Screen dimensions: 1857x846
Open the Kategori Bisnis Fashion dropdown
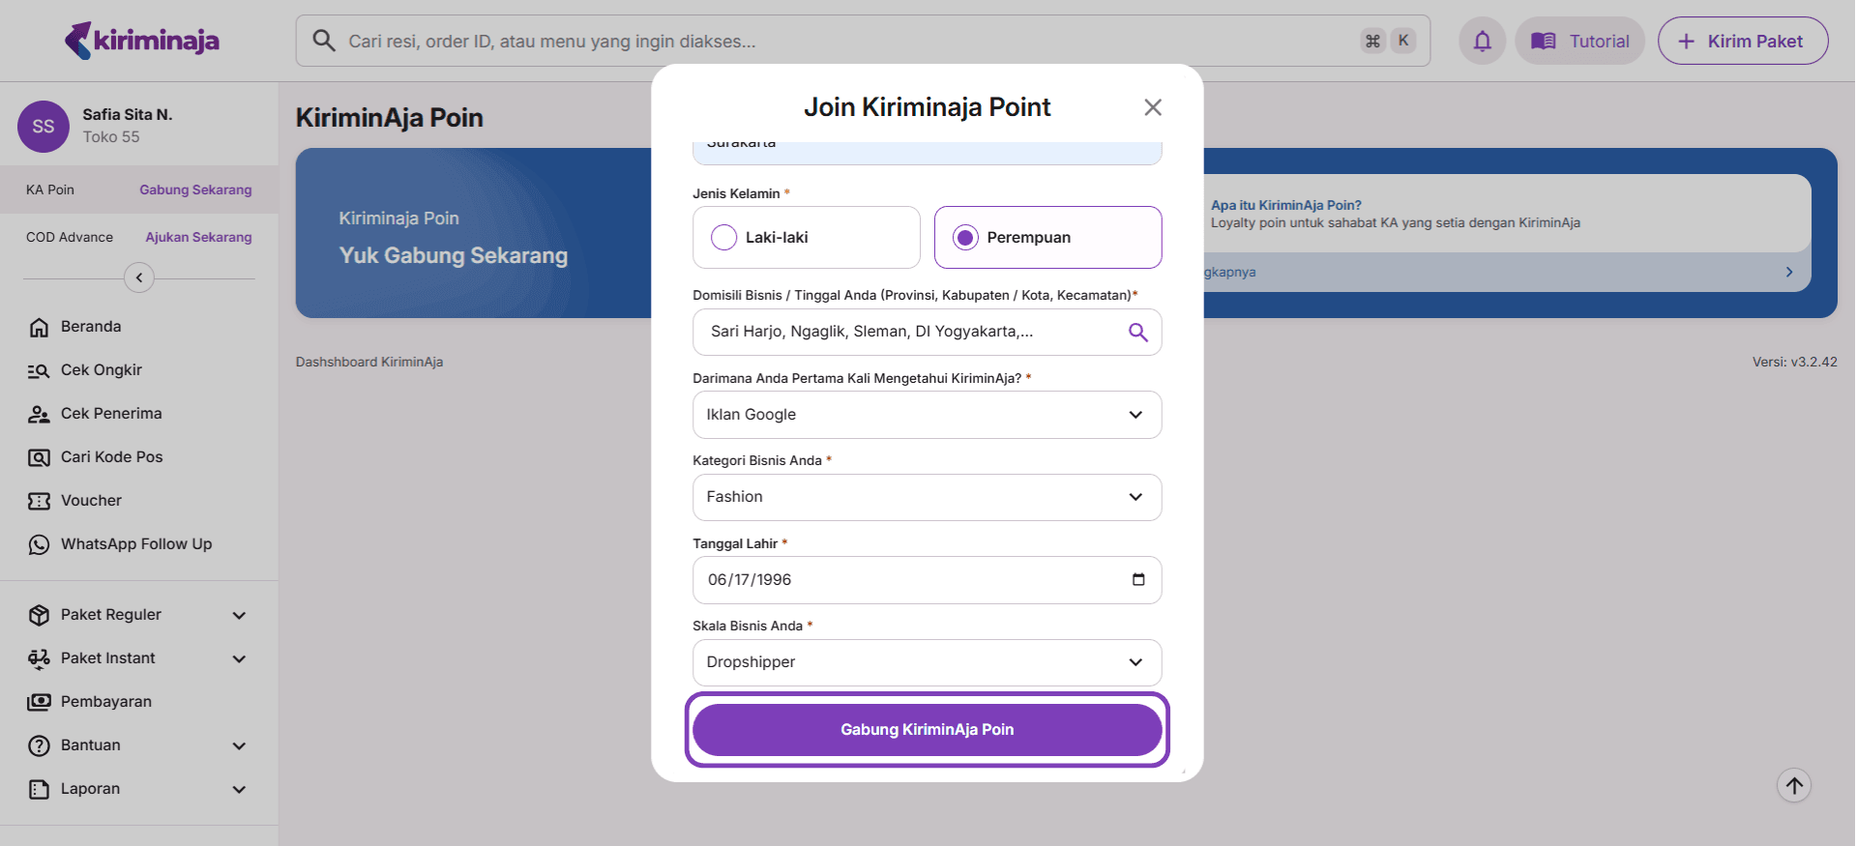point(927,497)
